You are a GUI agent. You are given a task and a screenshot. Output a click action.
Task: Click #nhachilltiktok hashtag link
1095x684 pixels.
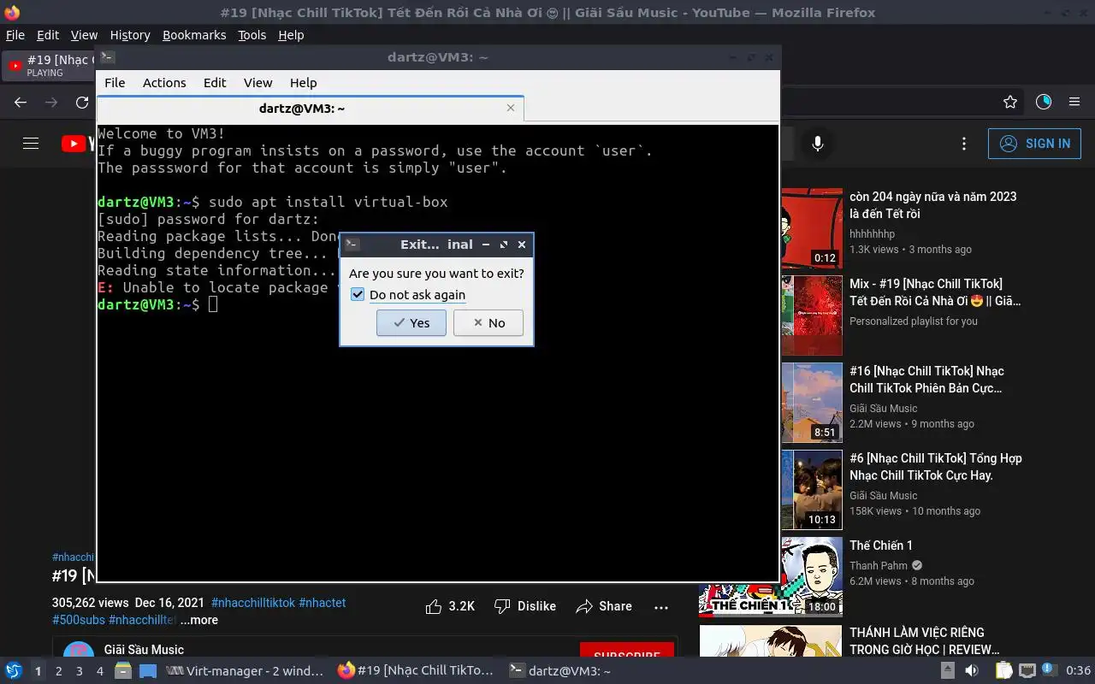[252, 603]
